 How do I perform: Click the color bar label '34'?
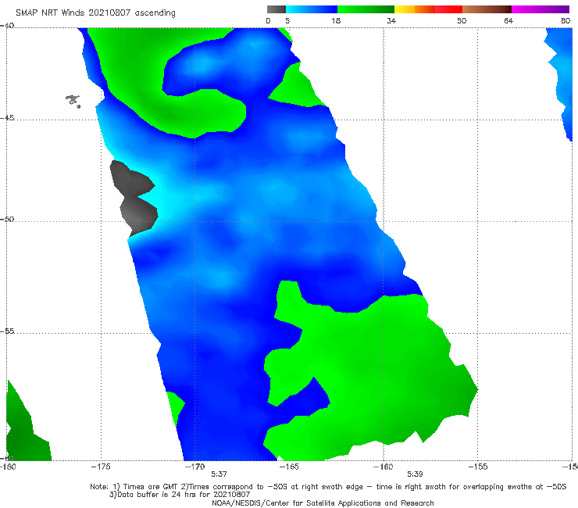coord(391,20)
